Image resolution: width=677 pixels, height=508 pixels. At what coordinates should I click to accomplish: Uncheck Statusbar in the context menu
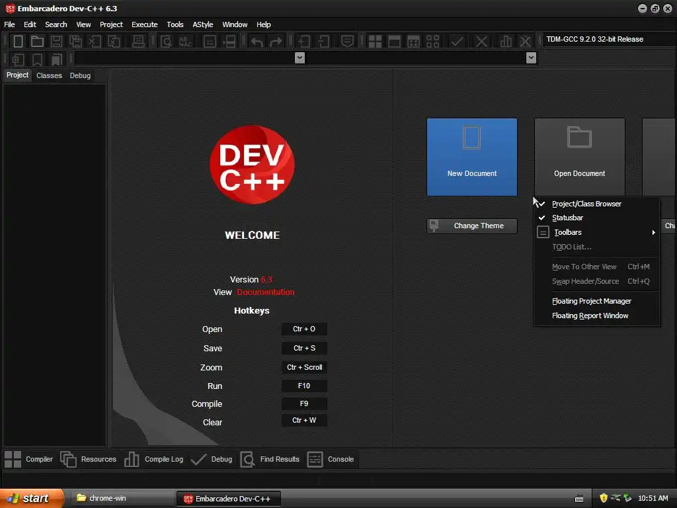click(x=596, y=218)
